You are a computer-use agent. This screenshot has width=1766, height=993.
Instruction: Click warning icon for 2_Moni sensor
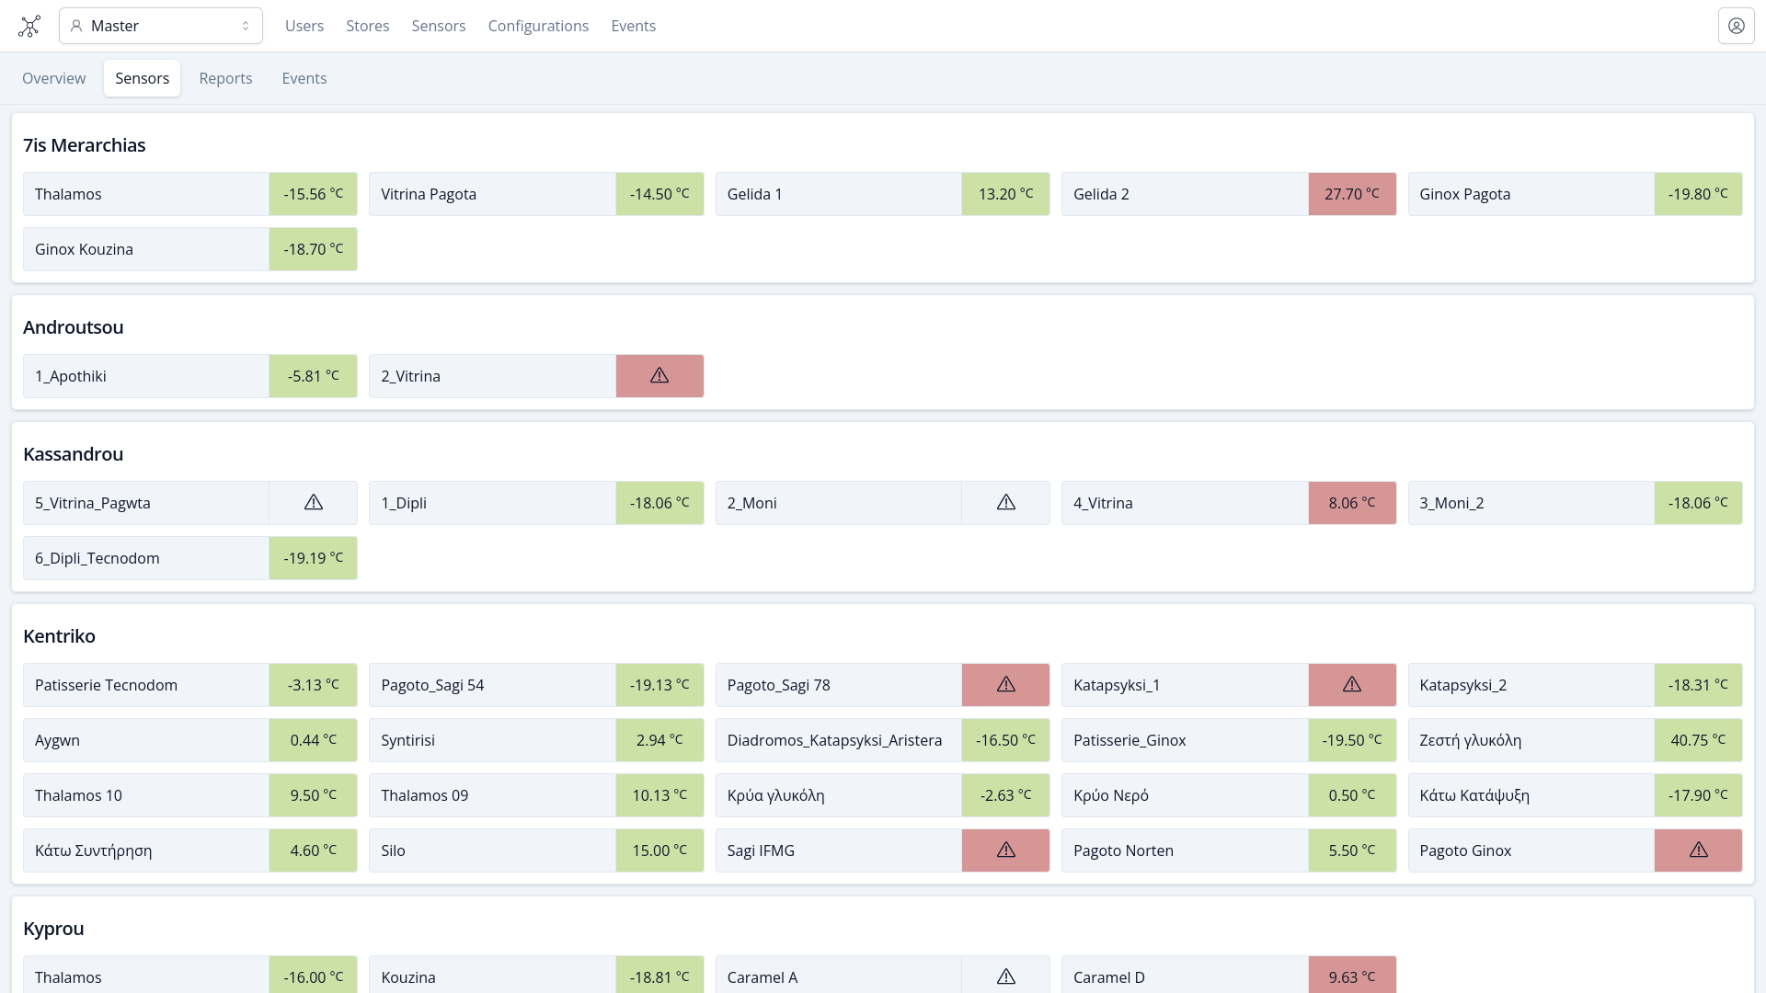click(1006, 503)
